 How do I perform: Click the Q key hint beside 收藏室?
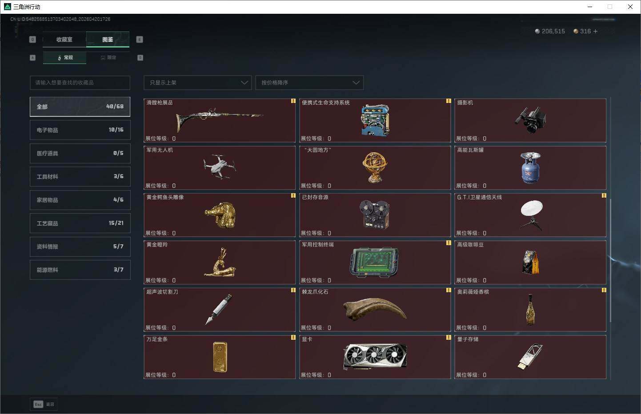pos(32,40)
